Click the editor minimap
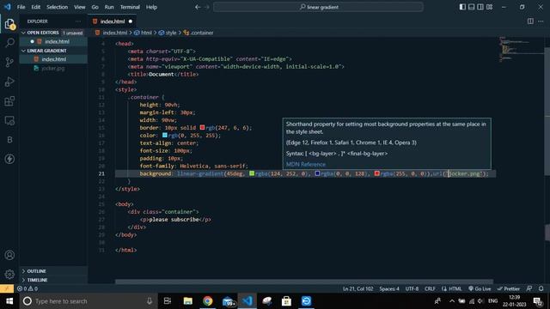 click(521, 50)
